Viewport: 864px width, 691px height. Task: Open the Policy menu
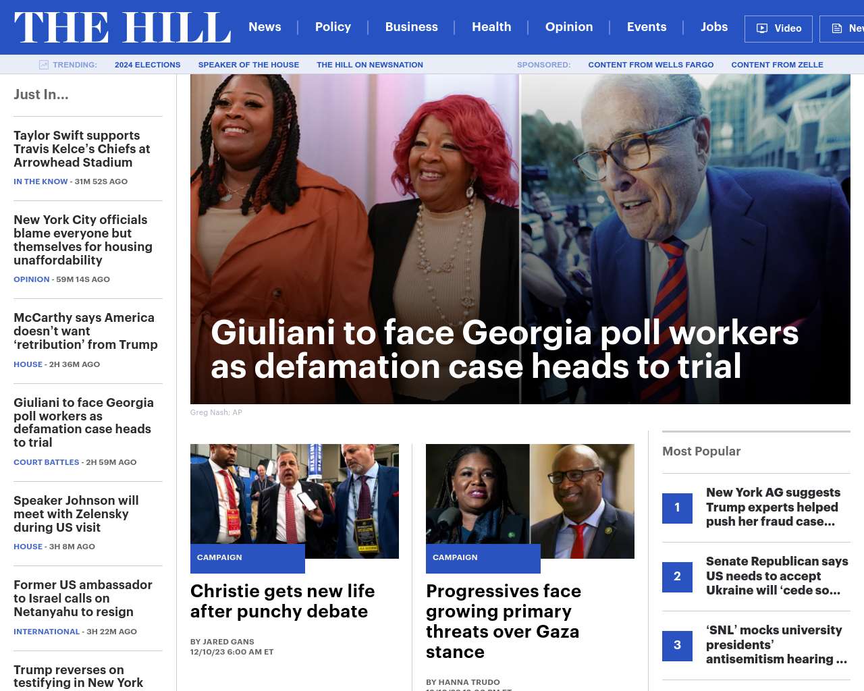coord(333,27)
